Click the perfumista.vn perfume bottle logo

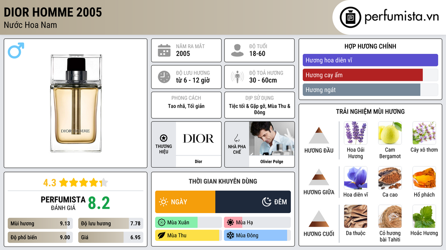pyautogui.click(x=350, y=17)
